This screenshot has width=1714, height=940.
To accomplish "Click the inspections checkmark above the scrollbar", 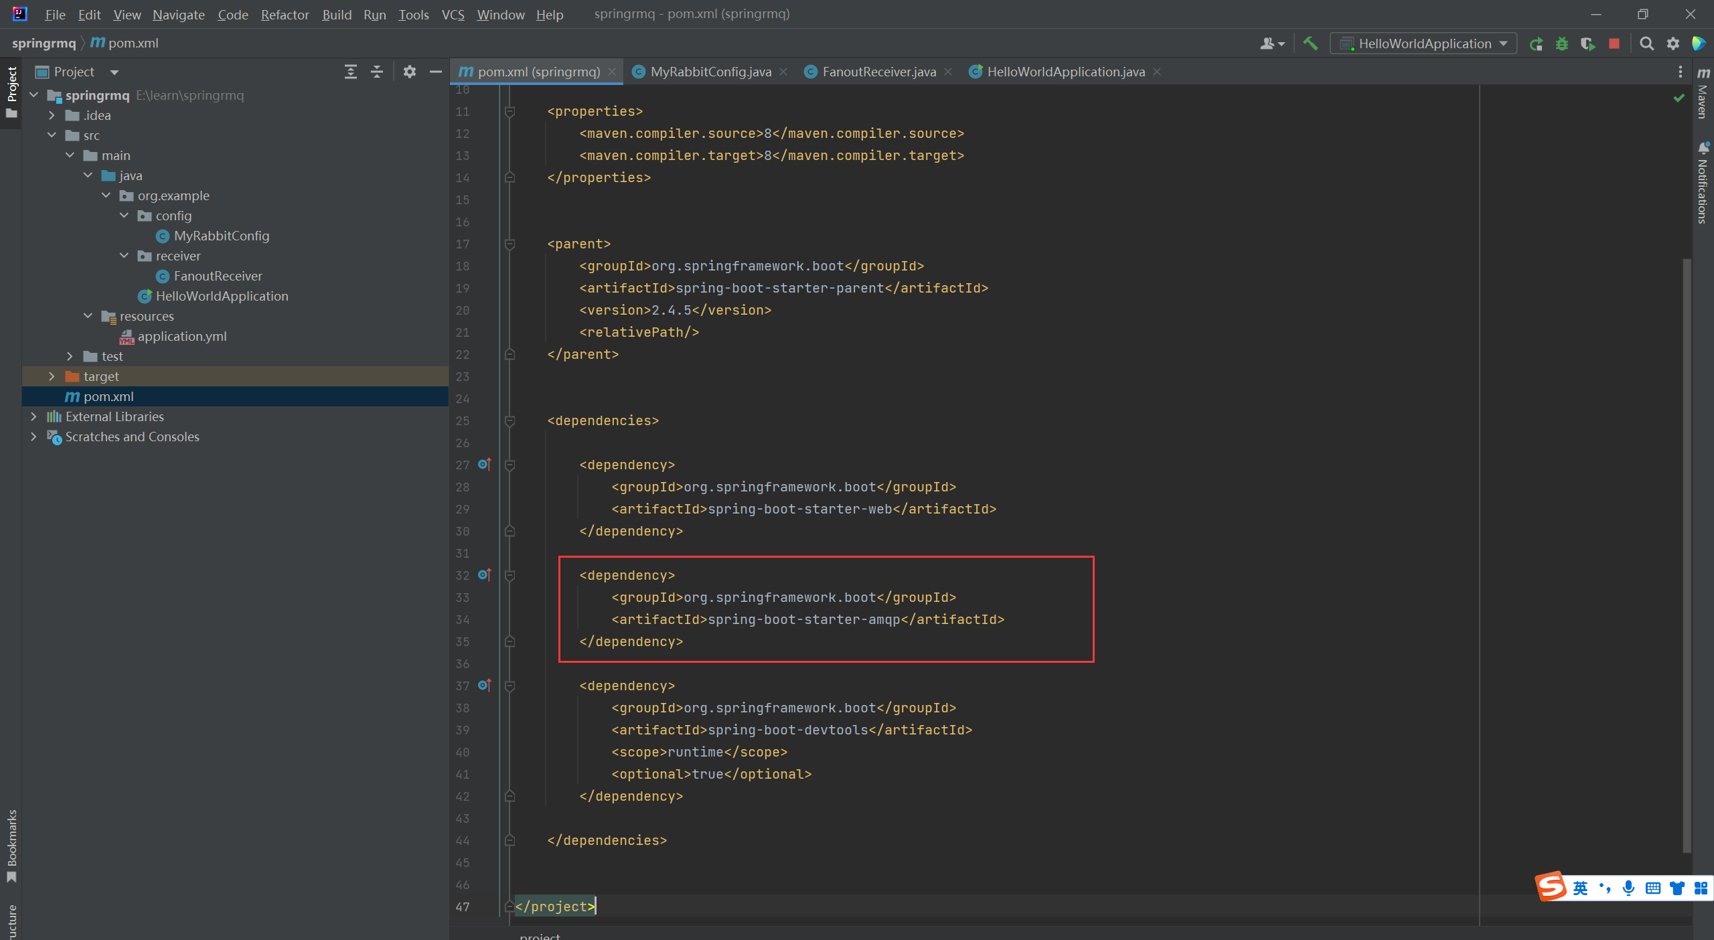I will [x=1678, y=98].
